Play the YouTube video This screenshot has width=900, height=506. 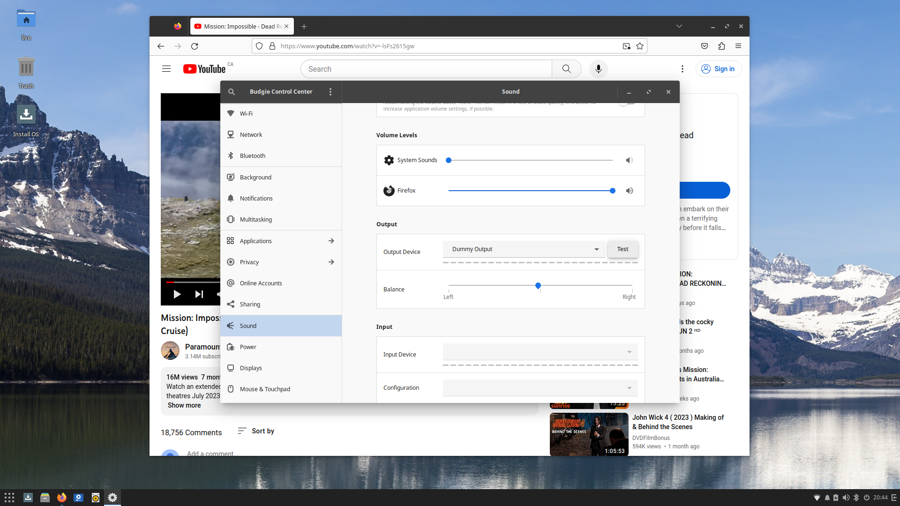(x=177, y=294)
